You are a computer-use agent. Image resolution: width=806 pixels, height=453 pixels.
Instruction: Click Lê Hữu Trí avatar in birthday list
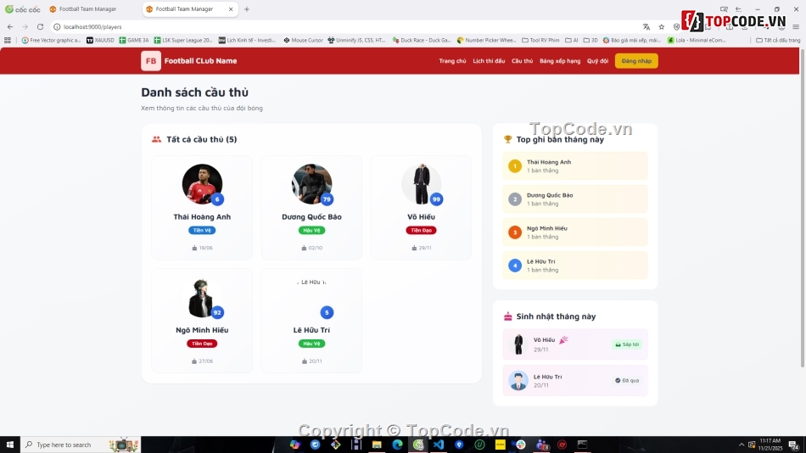(518, 381)
